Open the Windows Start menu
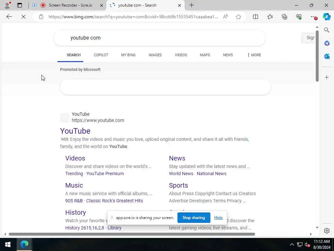This screenshot has height=251, width=334. tap(8, 244)
